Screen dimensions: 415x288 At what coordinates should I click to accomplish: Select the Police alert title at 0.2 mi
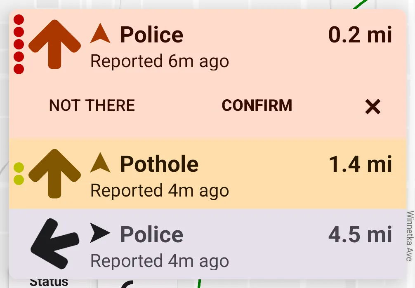[x=151, y=35]
